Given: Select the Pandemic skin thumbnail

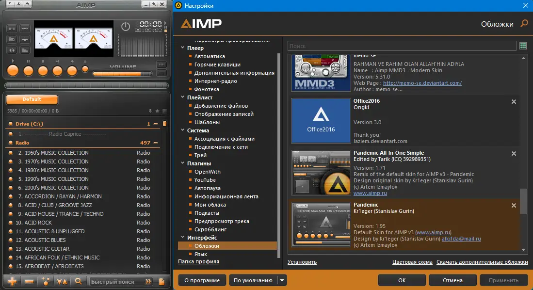Looking at the screenshot, I should click(321, 225).
